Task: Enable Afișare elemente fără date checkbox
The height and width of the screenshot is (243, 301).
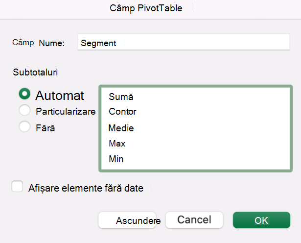Action: (x=17, y=186)
